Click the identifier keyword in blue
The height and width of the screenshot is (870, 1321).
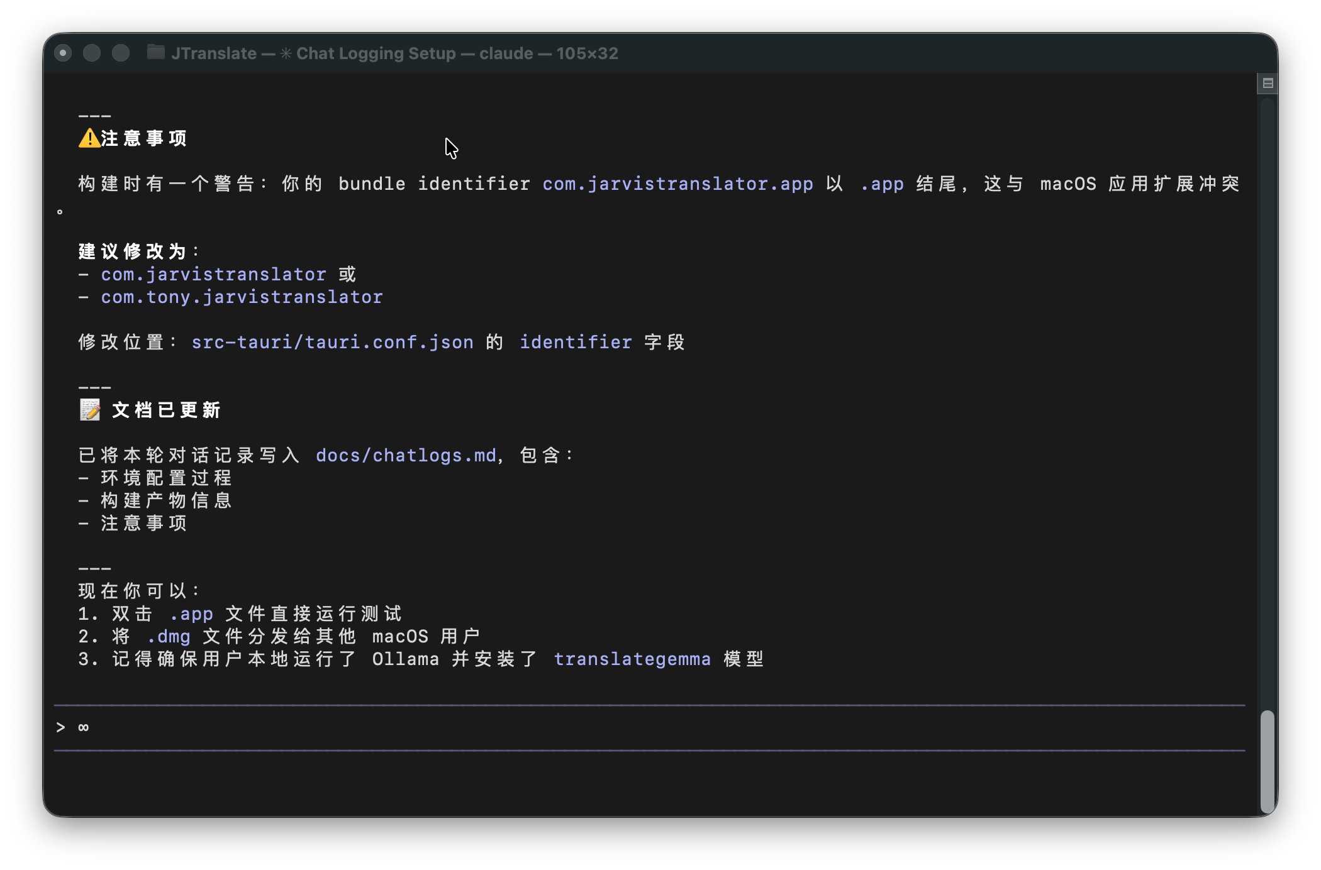click(x=576, y=342)
